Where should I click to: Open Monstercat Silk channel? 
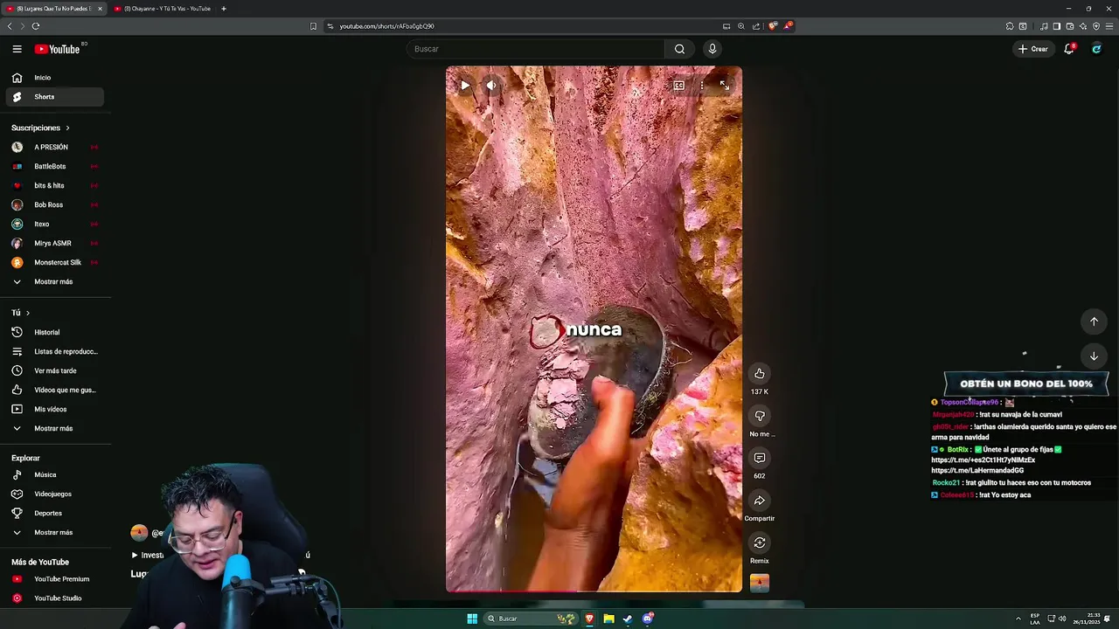(x=54, y=263)
